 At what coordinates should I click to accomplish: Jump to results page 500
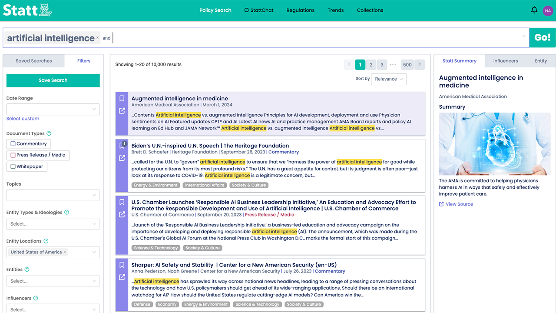[x=407, y=65]
